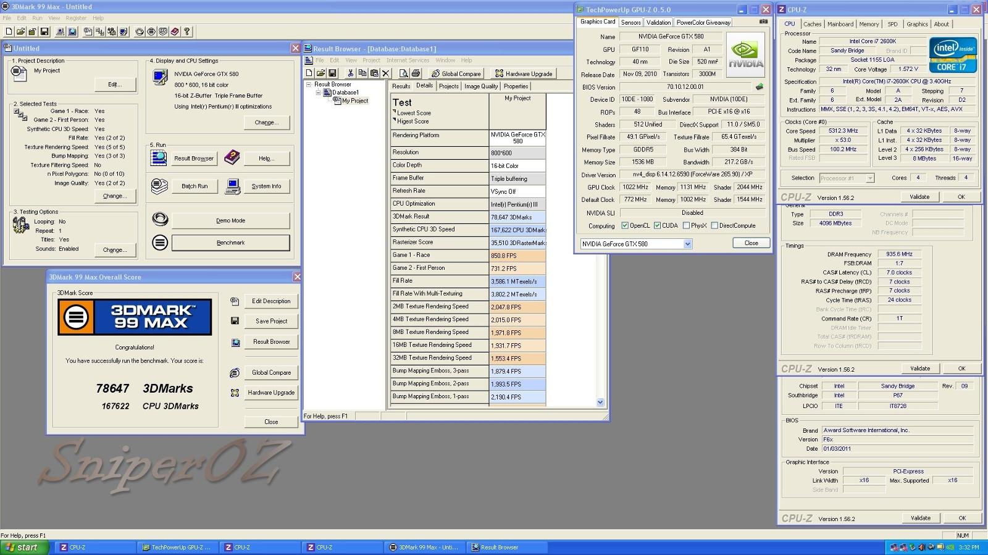Click Edit Description button in score dialog
Viewport: 988px width, 555px height.
pos(271,301)
